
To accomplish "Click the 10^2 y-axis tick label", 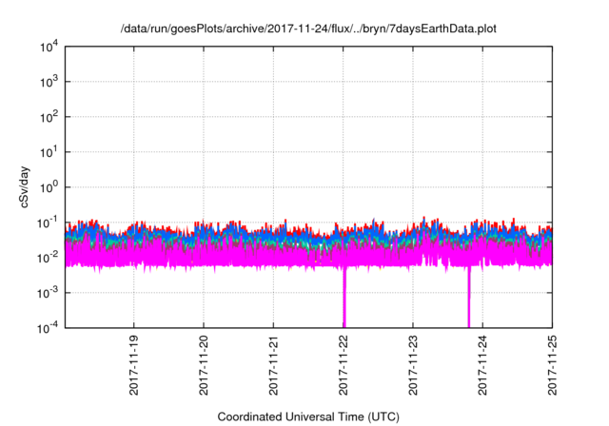I will click(x=49, y=117).
